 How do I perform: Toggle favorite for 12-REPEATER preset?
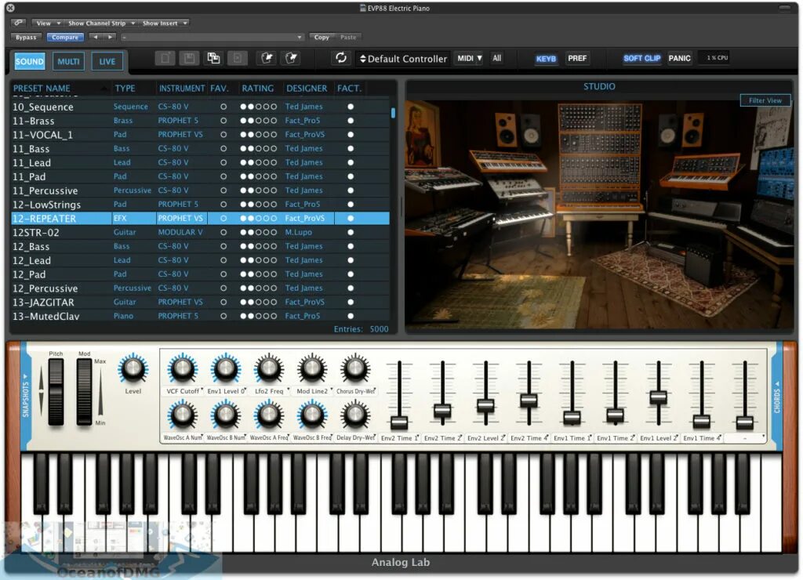pyautogui.click(x=223, y=219)
